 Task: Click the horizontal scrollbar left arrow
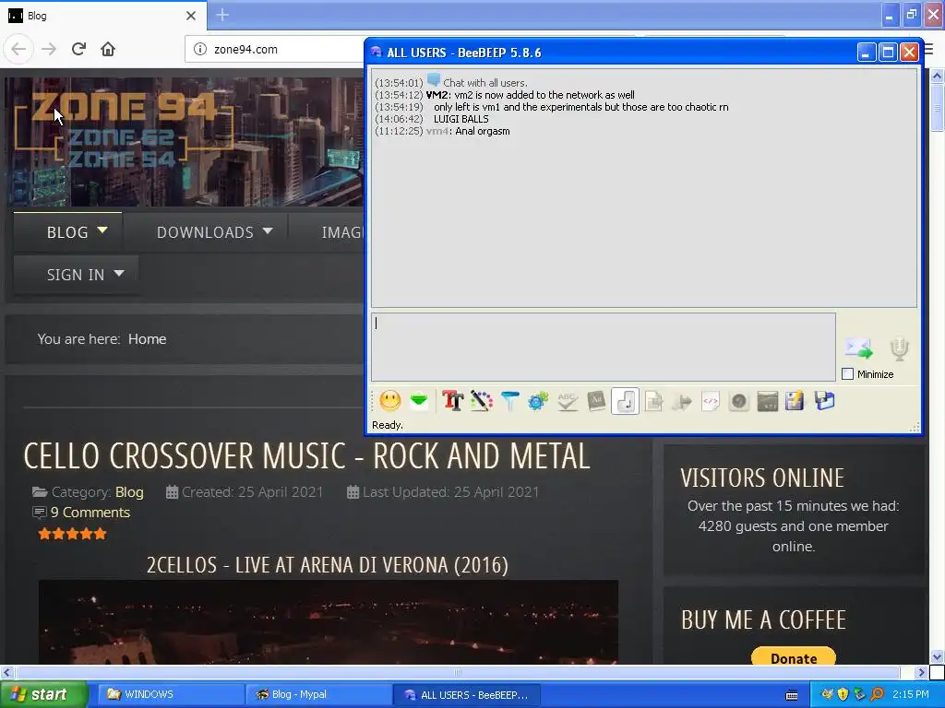pyautogui.click(x=6, y=672)
